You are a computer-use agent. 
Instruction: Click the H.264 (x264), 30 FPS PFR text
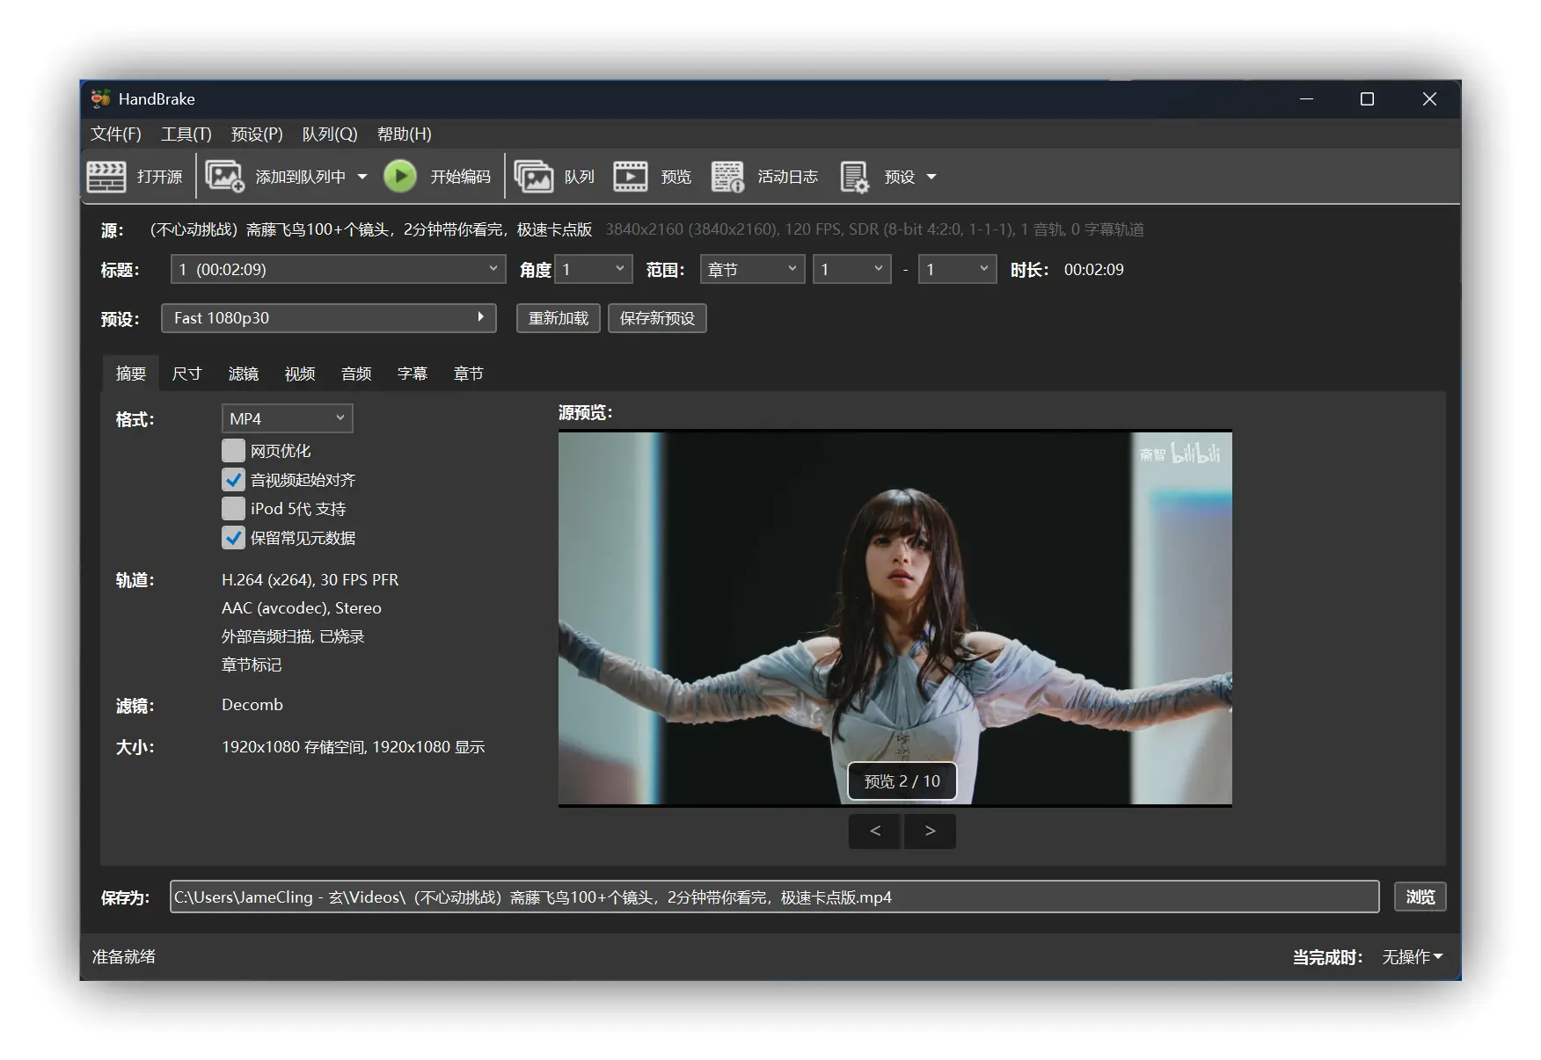click(x=310, y=580)
